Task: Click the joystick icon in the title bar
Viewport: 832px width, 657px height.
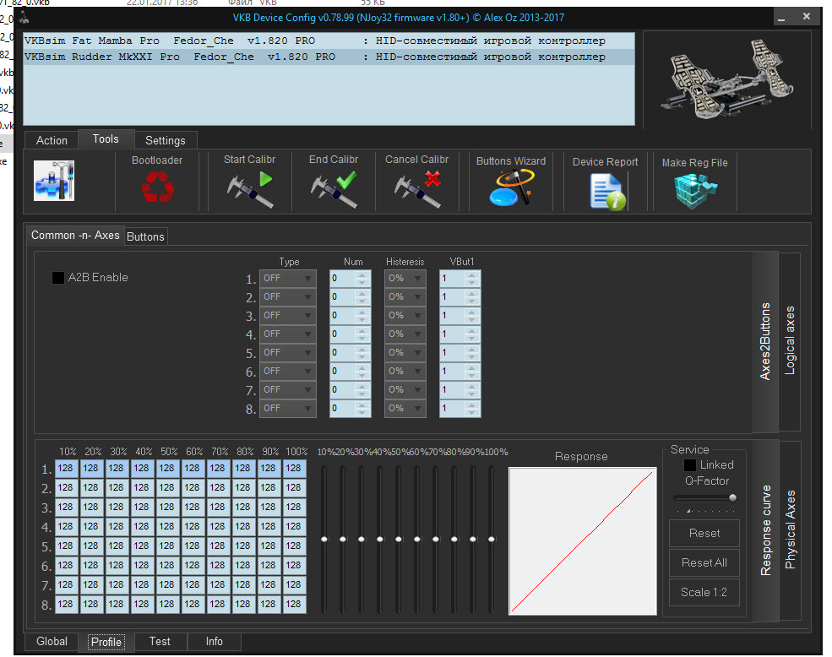Action: (24, 19)
